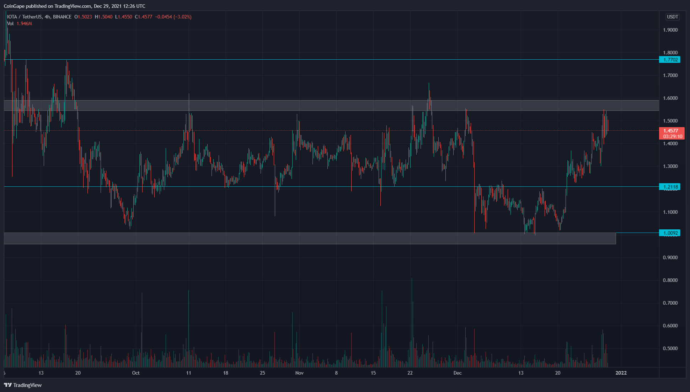Viewport: 690px width, 392px height.
Task: Click the 1.6000 price scale label
Action: [x=670, y=98]
